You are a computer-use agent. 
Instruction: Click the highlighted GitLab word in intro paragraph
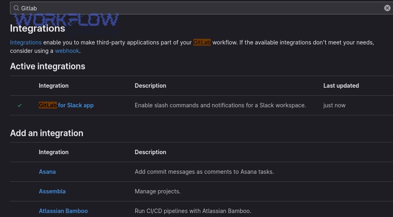click(202, 42)
